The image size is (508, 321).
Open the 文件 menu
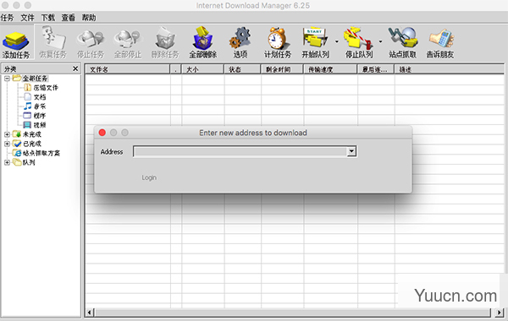(28, 18)
